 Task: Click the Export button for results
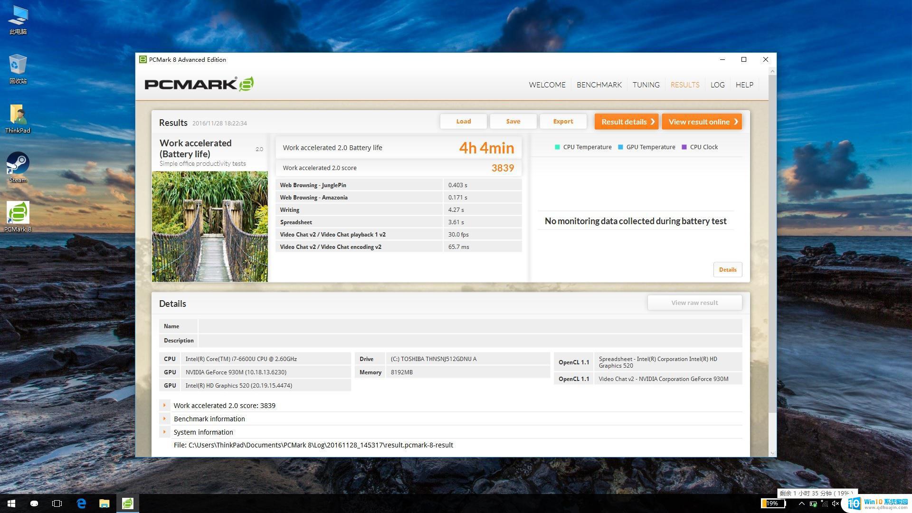(x=562, y=121)
